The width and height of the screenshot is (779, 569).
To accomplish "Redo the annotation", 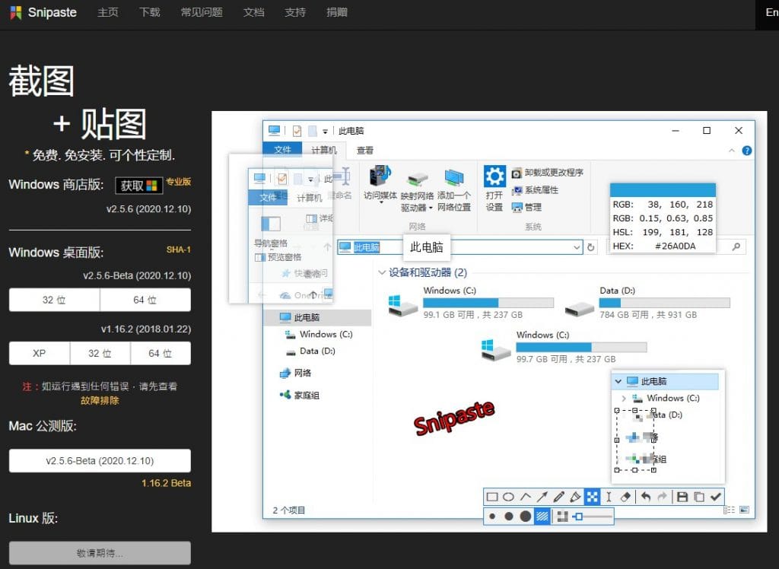I will 663,497.
